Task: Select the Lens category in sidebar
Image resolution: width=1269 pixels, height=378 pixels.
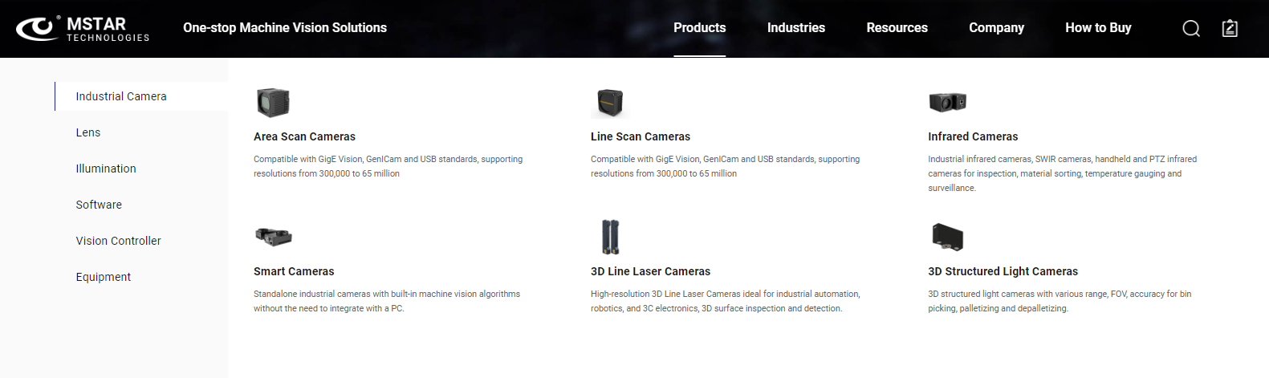Action: point(88,132)
